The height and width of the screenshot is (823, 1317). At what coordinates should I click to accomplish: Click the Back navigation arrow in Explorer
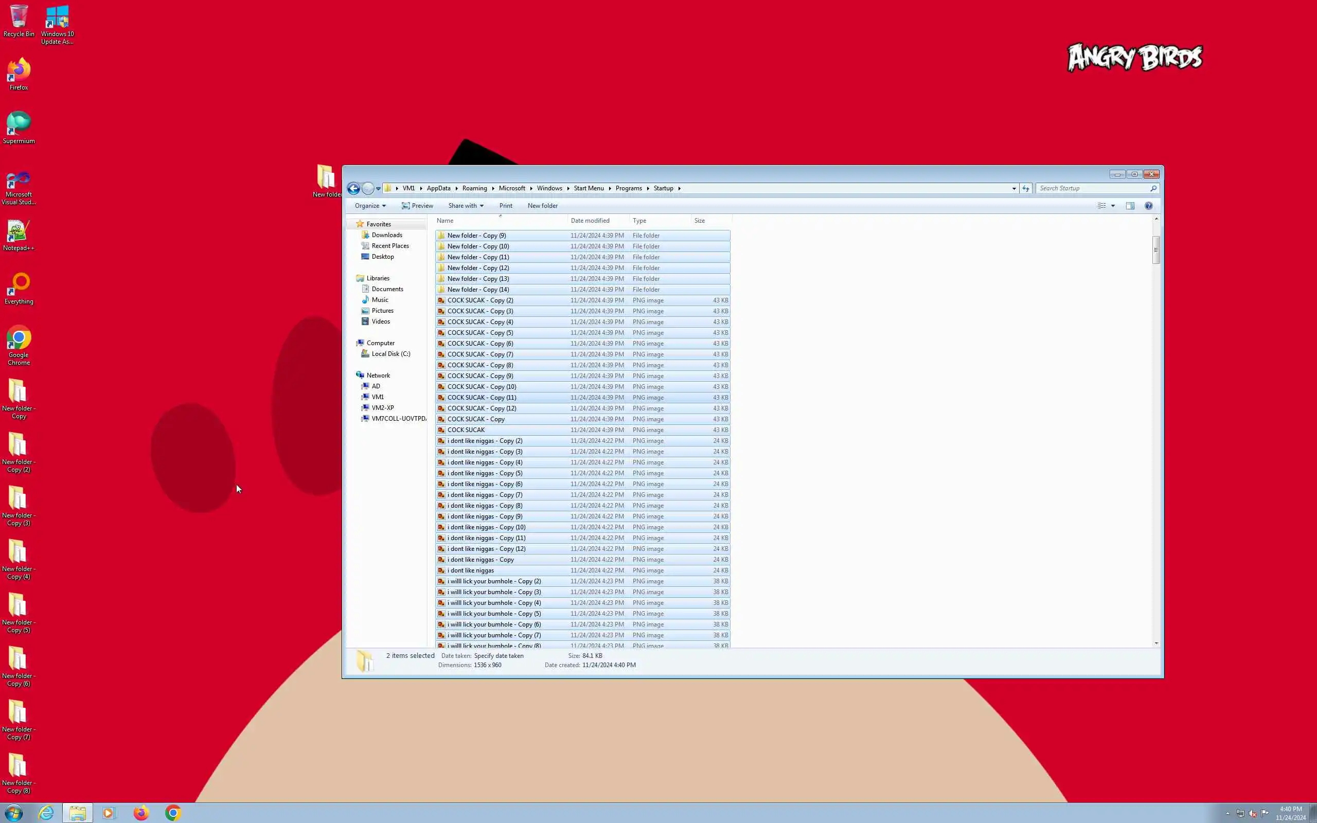coord(353,188)
